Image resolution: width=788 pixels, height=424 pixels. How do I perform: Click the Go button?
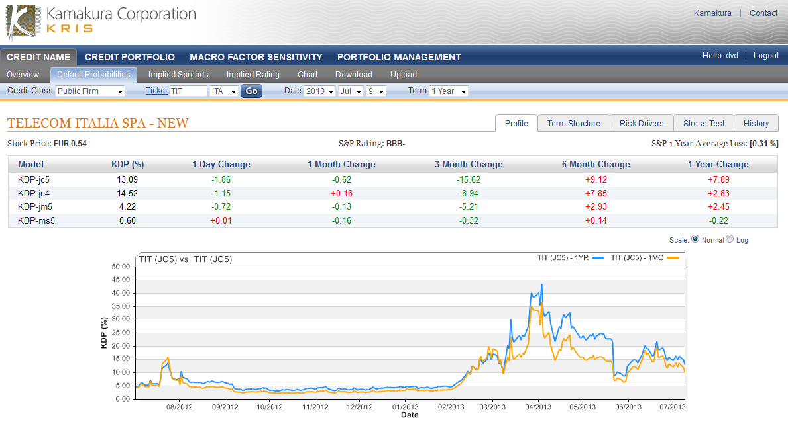tap(251, 91)
